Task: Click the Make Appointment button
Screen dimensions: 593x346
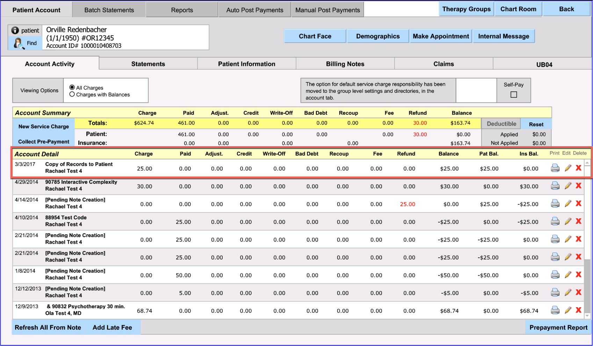Action: tap(441, 36)
